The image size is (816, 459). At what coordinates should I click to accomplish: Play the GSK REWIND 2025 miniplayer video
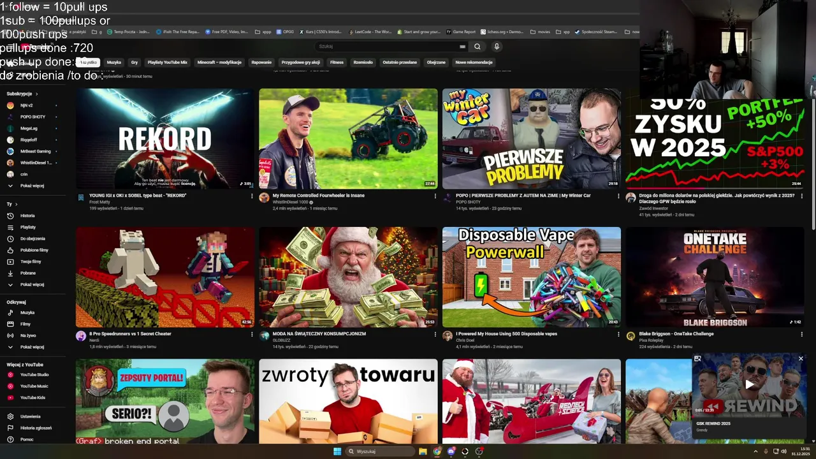749,384
